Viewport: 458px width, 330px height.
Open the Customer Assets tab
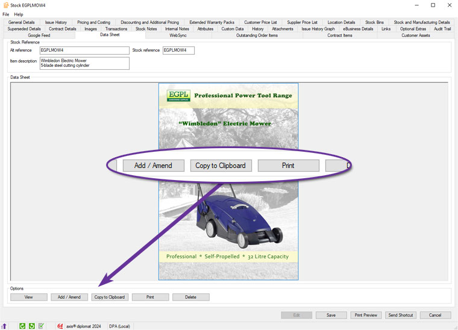pyautogui.click(x=416, y=36)
